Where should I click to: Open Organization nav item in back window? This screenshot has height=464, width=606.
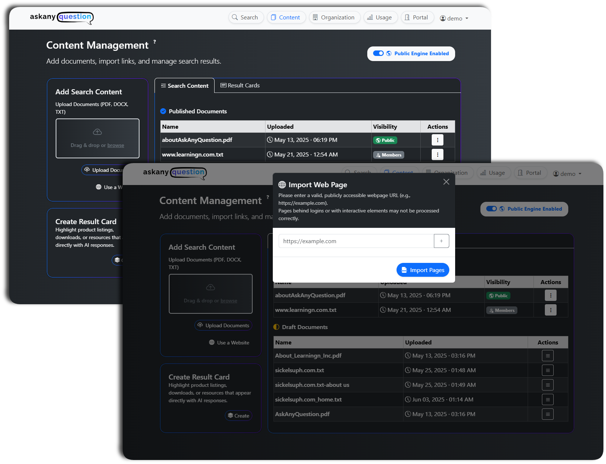tap(335, 17)
